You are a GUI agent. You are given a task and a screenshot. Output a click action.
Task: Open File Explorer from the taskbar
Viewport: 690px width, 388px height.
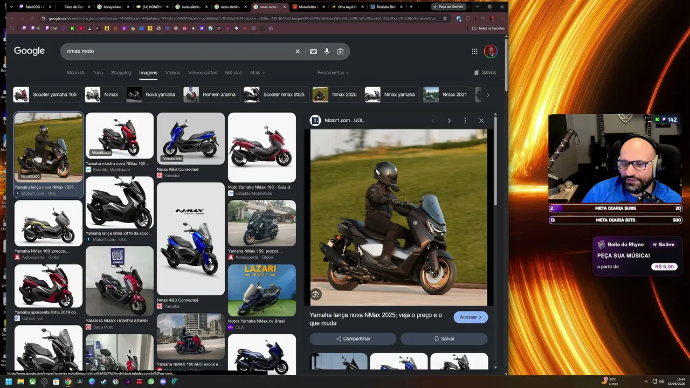tap(20, 382)
